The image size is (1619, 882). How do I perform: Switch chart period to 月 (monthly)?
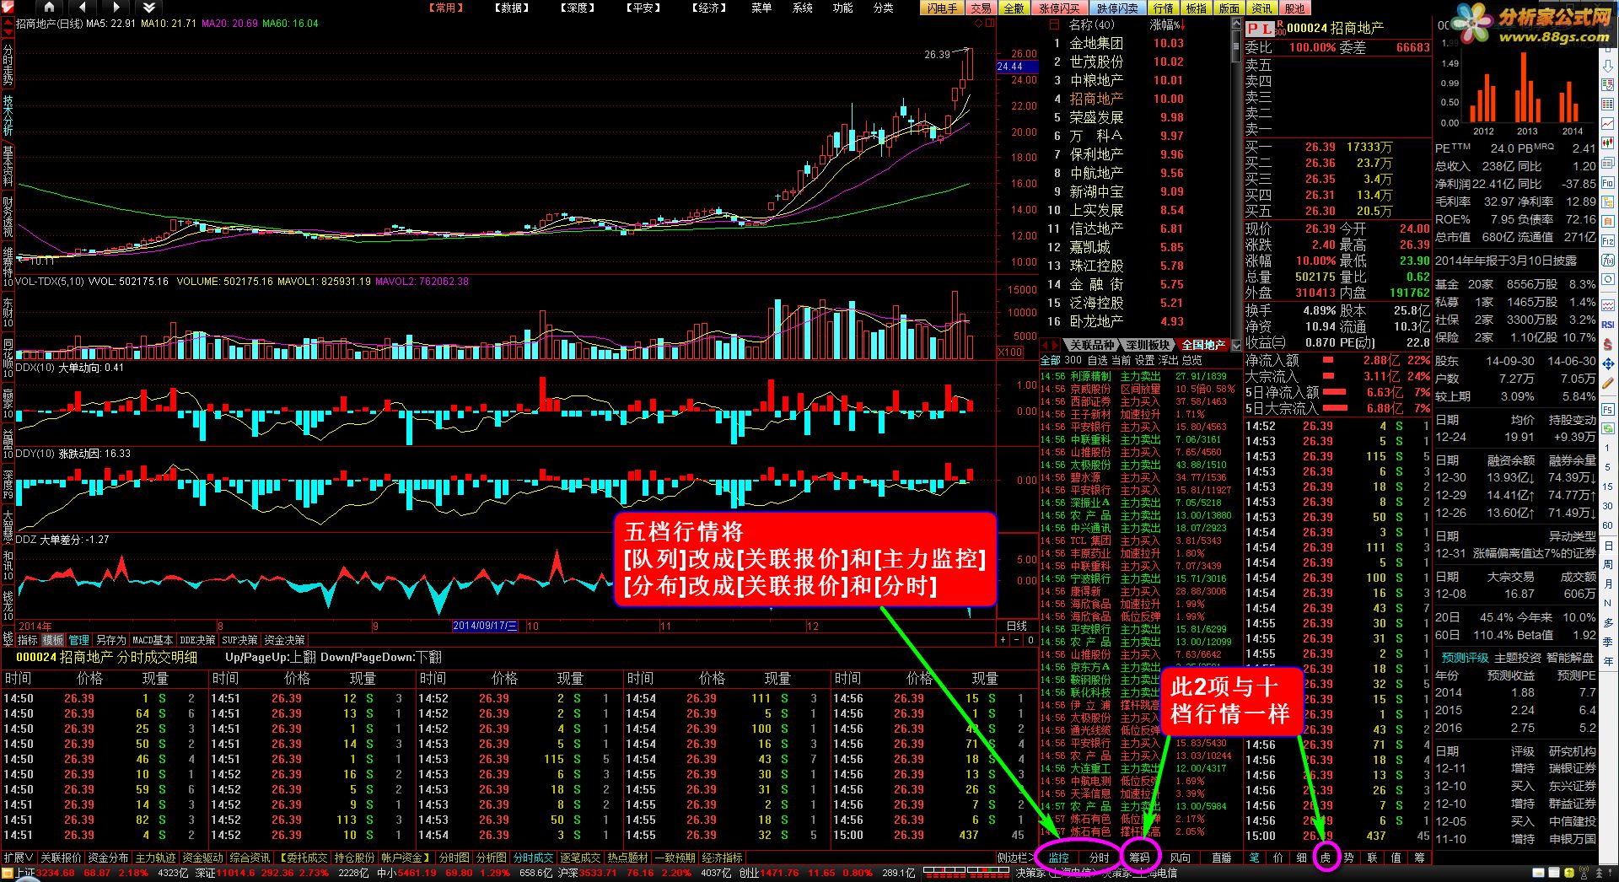point(1608,584)
